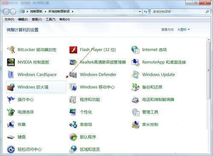Open the 备份和还原 icon
The height and width of the screenshot is (156, 213).
135,87
